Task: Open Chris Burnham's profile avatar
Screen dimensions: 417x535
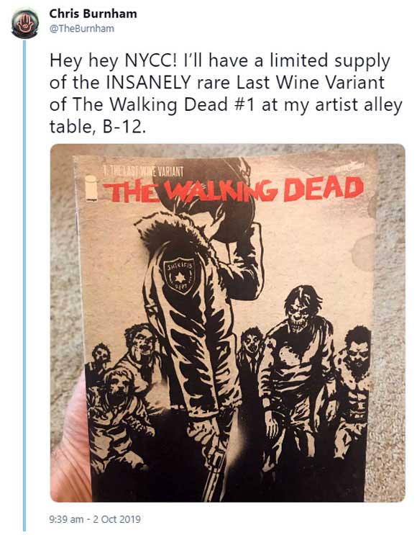Action: click(x=24, y=24)
